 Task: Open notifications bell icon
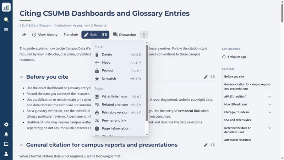(6, 134)
